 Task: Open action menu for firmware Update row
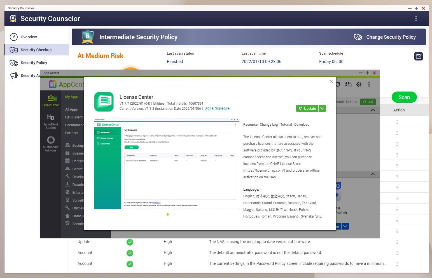click(x=397, y=242)
